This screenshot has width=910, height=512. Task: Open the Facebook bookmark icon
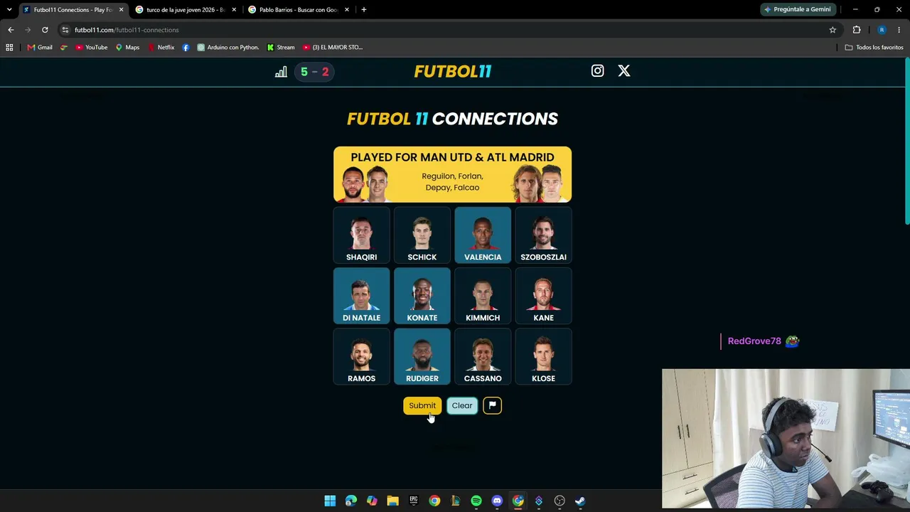point(186,48)
